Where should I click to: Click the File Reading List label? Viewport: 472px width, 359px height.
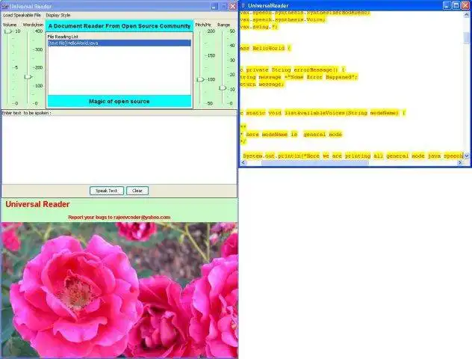63,37
